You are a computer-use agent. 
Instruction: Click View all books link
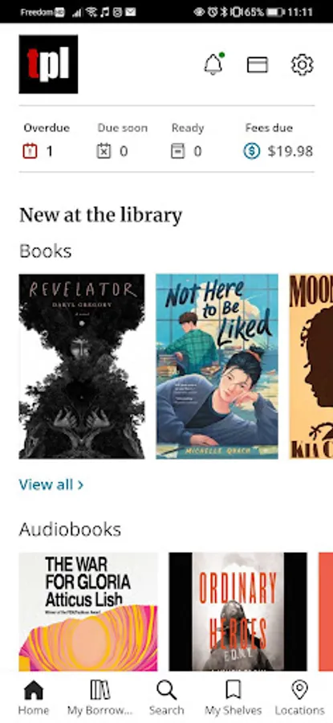51,484
